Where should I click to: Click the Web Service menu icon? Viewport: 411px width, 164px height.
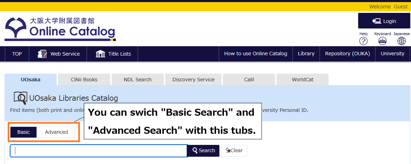pyautogui.click(x=42, y=54)
